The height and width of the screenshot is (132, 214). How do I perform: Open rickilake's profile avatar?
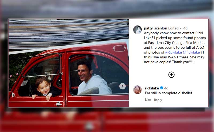point(137,90)
